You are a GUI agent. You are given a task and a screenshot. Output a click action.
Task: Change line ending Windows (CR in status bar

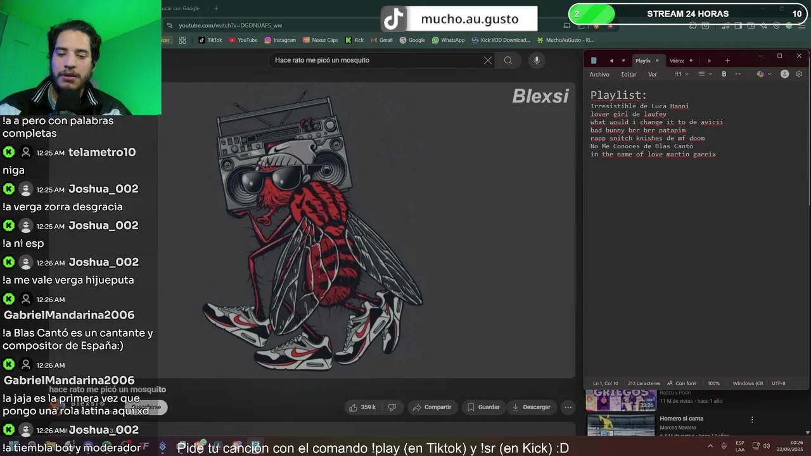(x=748, y=383)
